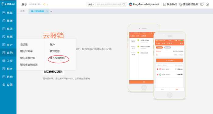The width and height of the screenshot is (213, 114).
Task: Click the QR code image
Action: [53, 72]
